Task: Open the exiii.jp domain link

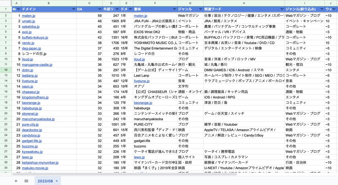Action: [27, 32]
